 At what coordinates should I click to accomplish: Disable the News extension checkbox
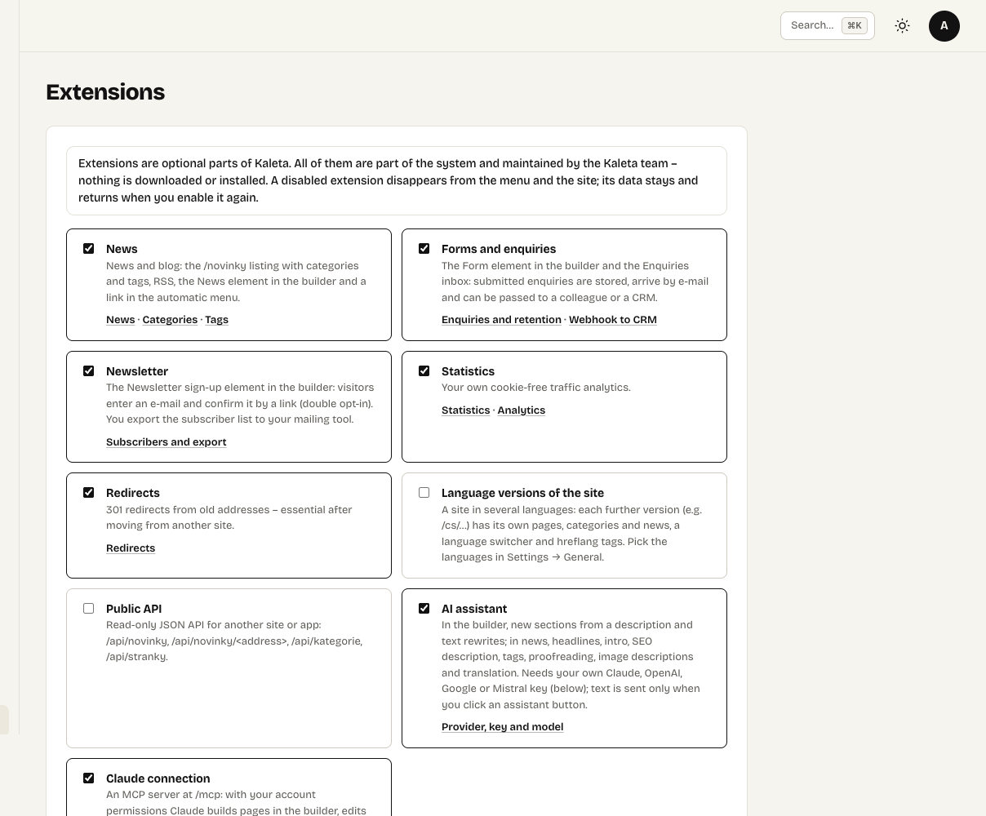coord(88,249)
